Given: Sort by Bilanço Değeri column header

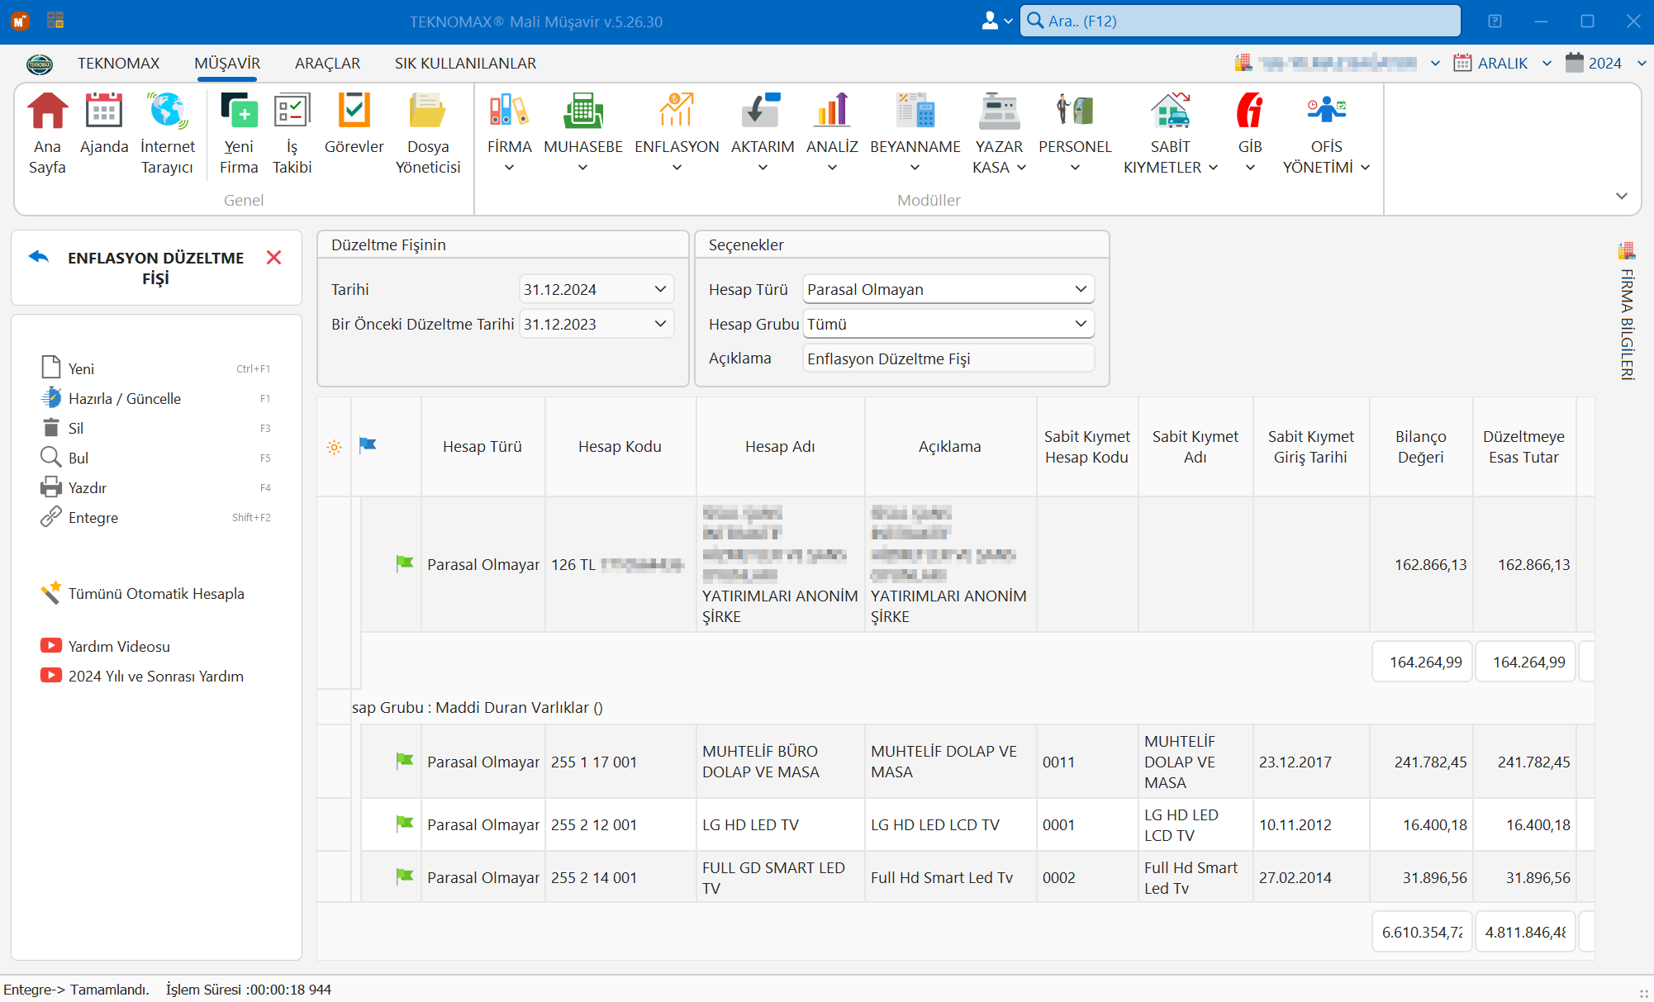Looking at the screenshot, I should (x=1420, y=446).
